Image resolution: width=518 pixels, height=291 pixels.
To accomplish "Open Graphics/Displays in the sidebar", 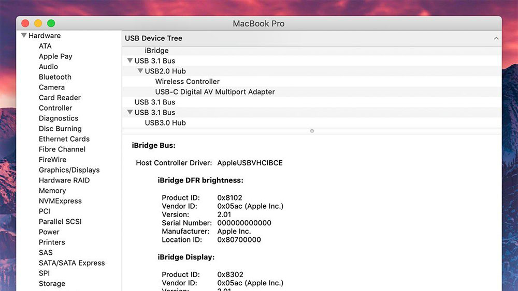I will coord(69,170).
